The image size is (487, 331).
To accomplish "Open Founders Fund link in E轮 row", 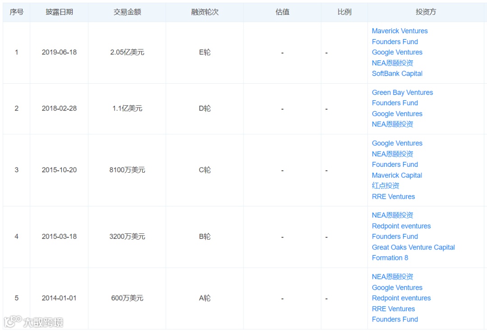I will pos(395,41).
